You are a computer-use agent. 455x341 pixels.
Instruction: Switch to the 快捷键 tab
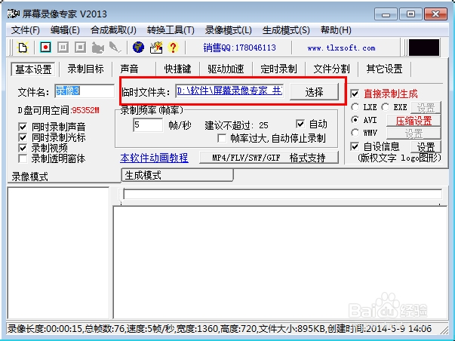click(177, 69)
